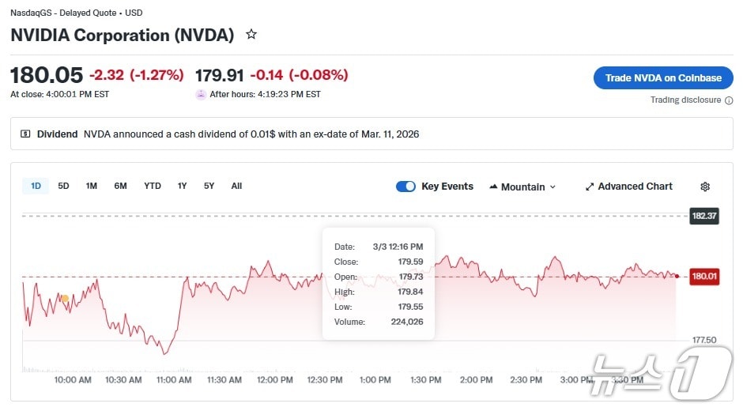Open chart settings gear icon
This screenshot has height=411, width=743.
(x=705, y=187)
